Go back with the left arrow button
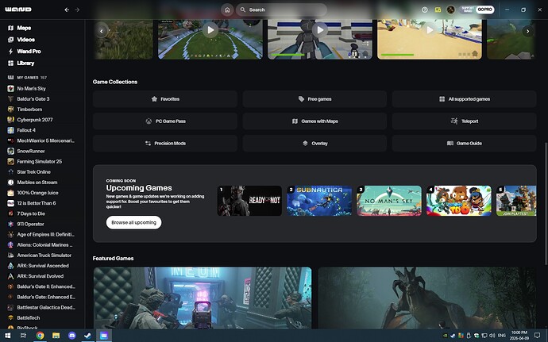 (67, 10)
